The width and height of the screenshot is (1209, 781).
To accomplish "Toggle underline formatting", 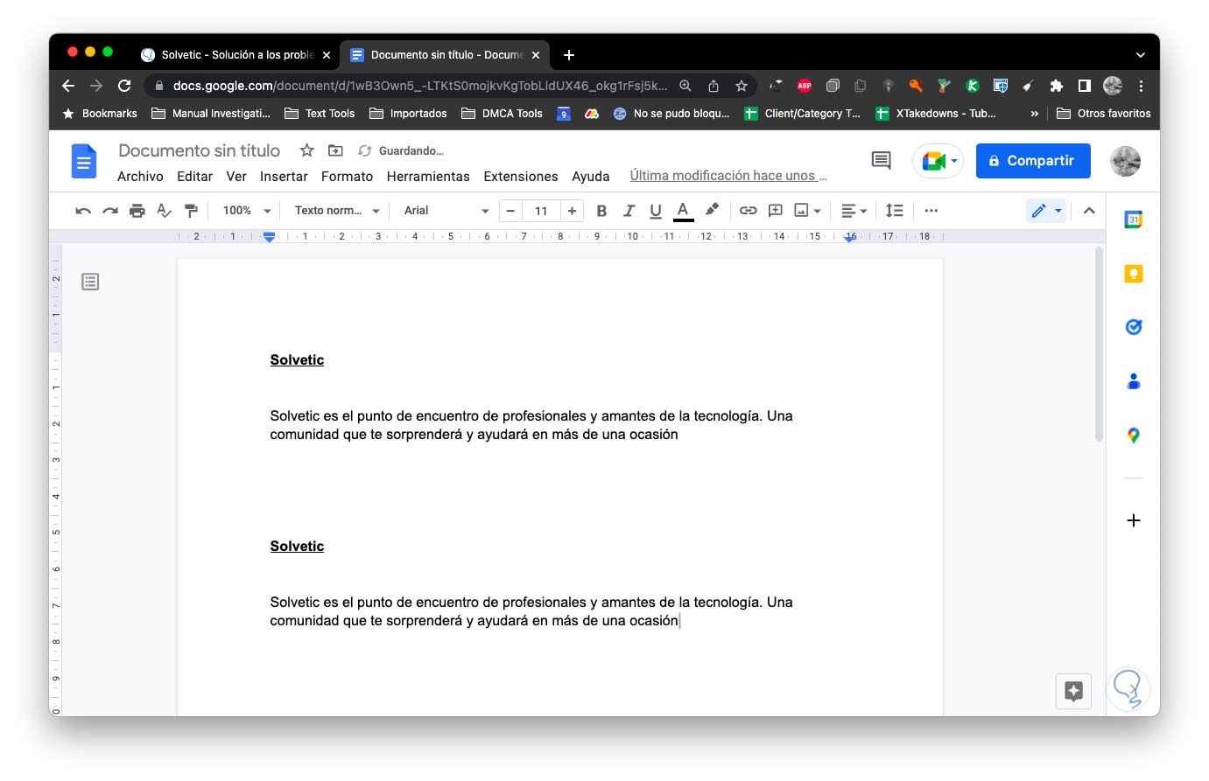I will point(656,211).
